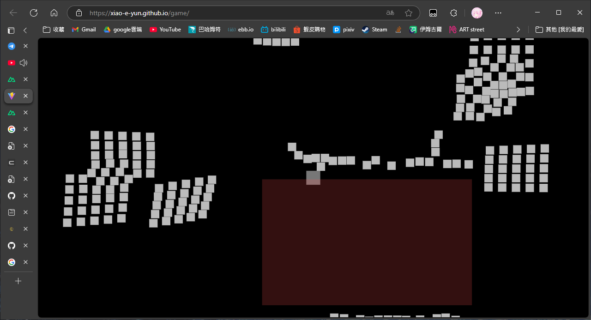Open the Google tab in the sidebar
Screen dimensions: 591x320
click(11, 129)
